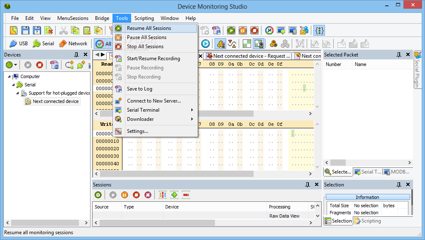
Task: Open the Social Plugin side tab
Action: point(418,70)
